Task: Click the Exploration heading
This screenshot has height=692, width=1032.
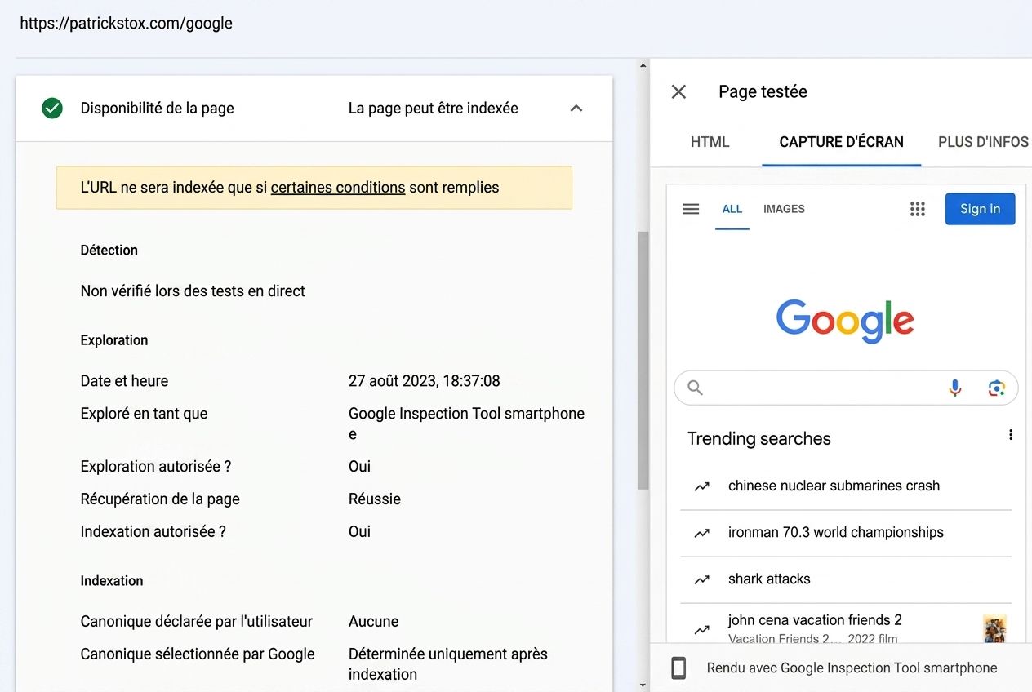Action: pyautogui.click(x=114, y=339)
